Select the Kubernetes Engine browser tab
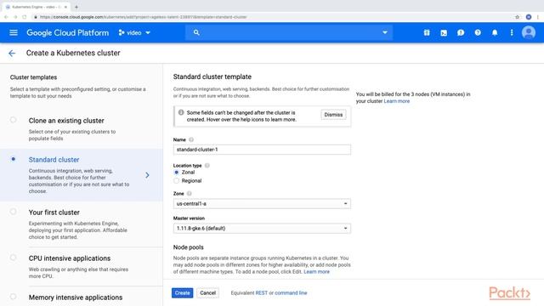 pos(36,7)
